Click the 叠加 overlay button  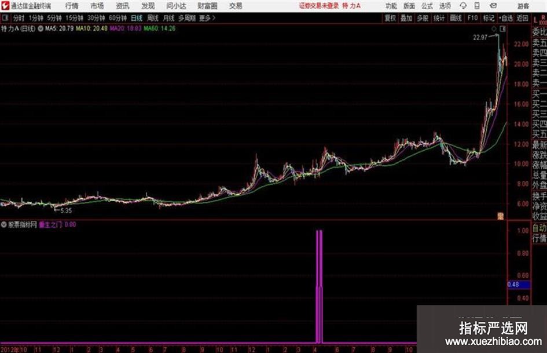pyautogui.click(x=406, y=18)
